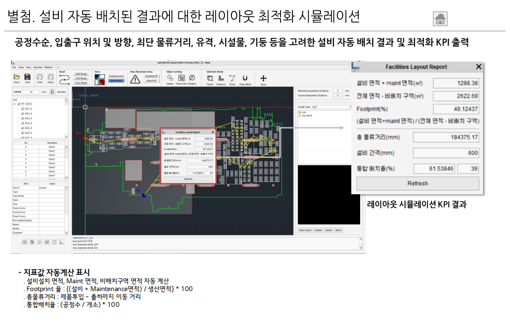Select the Move tool icon

263,78
